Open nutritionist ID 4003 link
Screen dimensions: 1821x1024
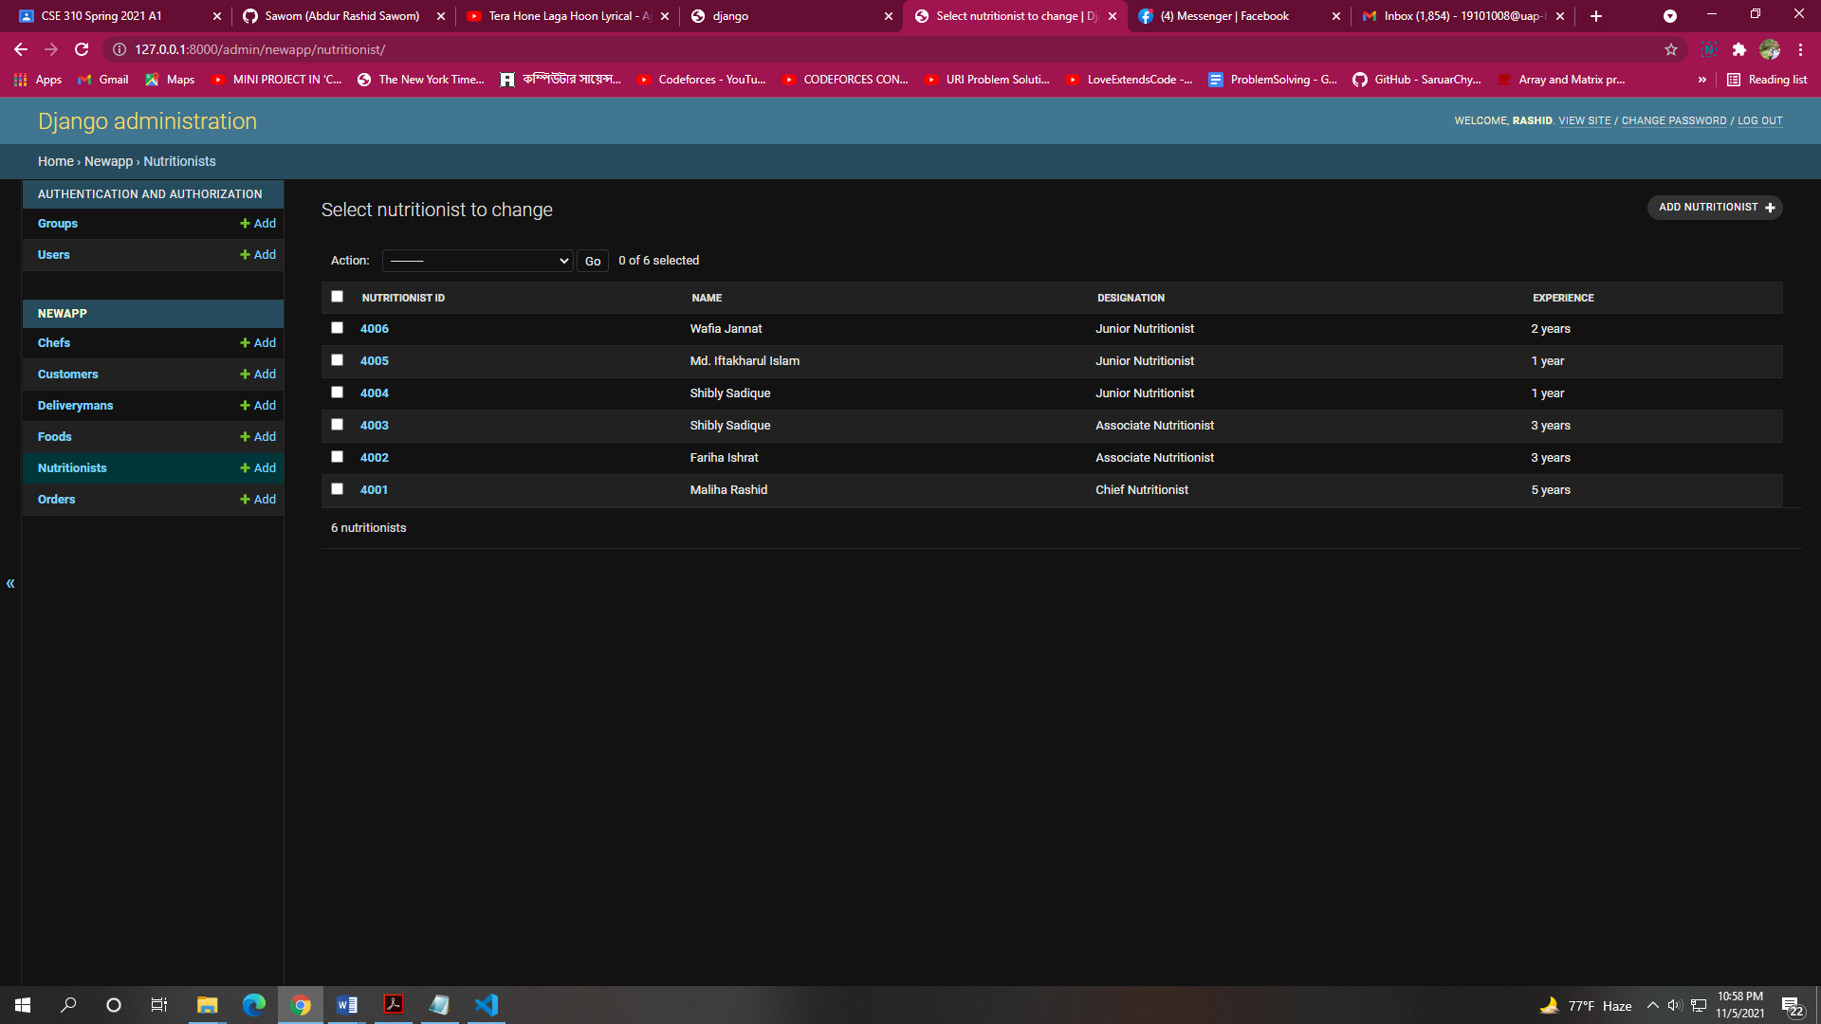click(374, 426)
